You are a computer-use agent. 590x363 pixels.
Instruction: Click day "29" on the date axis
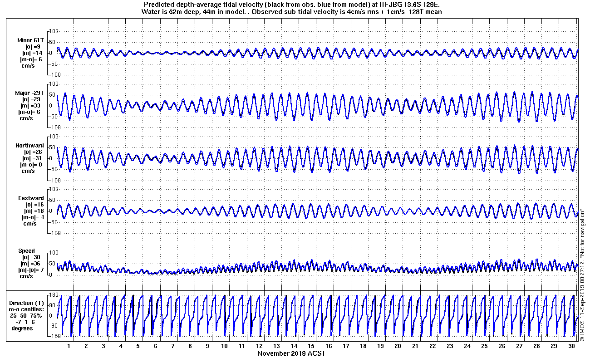tap(554, 346)
